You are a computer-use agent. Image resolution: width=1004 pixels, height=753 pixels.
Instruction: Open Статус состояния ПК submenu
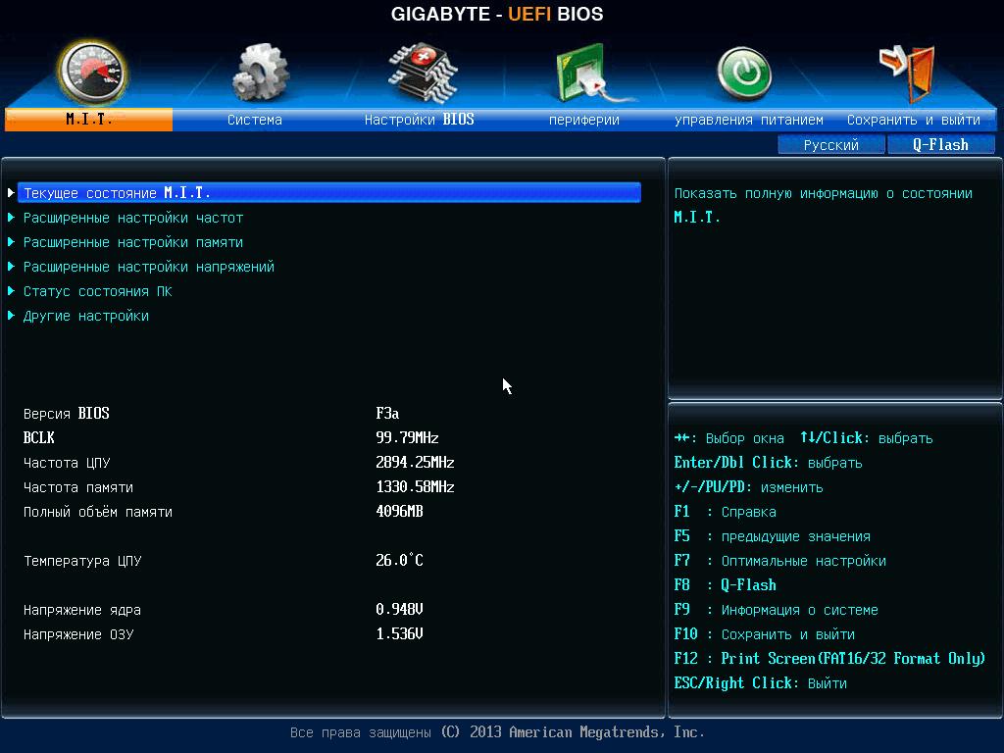pos(97,291)
